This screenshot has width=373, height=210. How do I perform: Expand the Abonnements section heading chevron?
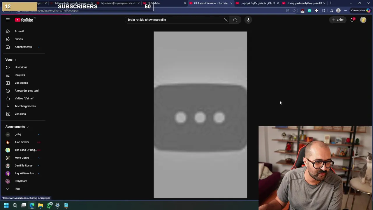coord(28,127)
